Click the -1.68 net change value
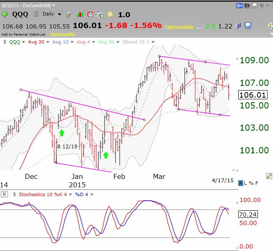 [x=116, y=26]
